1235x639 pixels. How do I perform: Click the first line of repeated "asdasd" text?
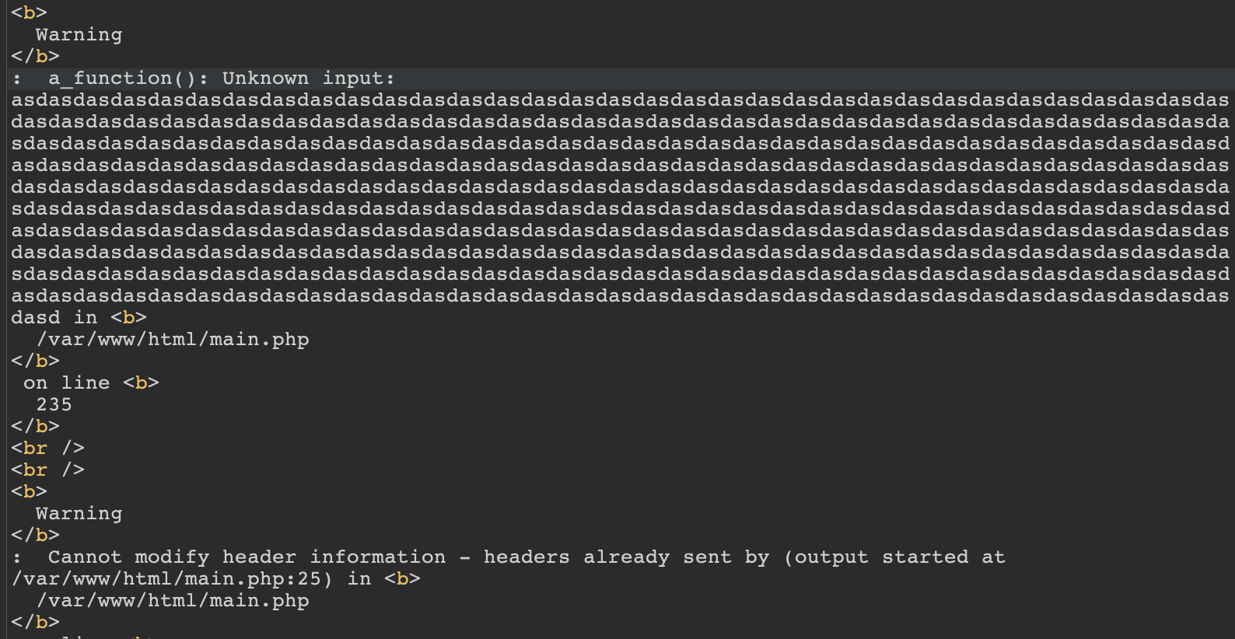point(619,100)
